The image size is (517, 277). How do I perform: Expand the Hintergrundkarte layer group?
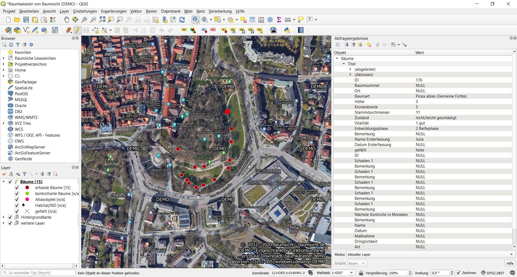[4, 217]
